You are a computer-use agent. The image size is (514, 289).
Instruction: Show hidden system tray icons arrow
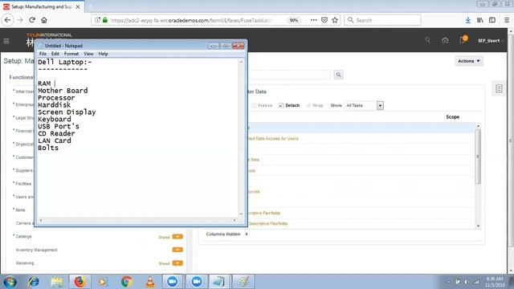tap(448, 282)
